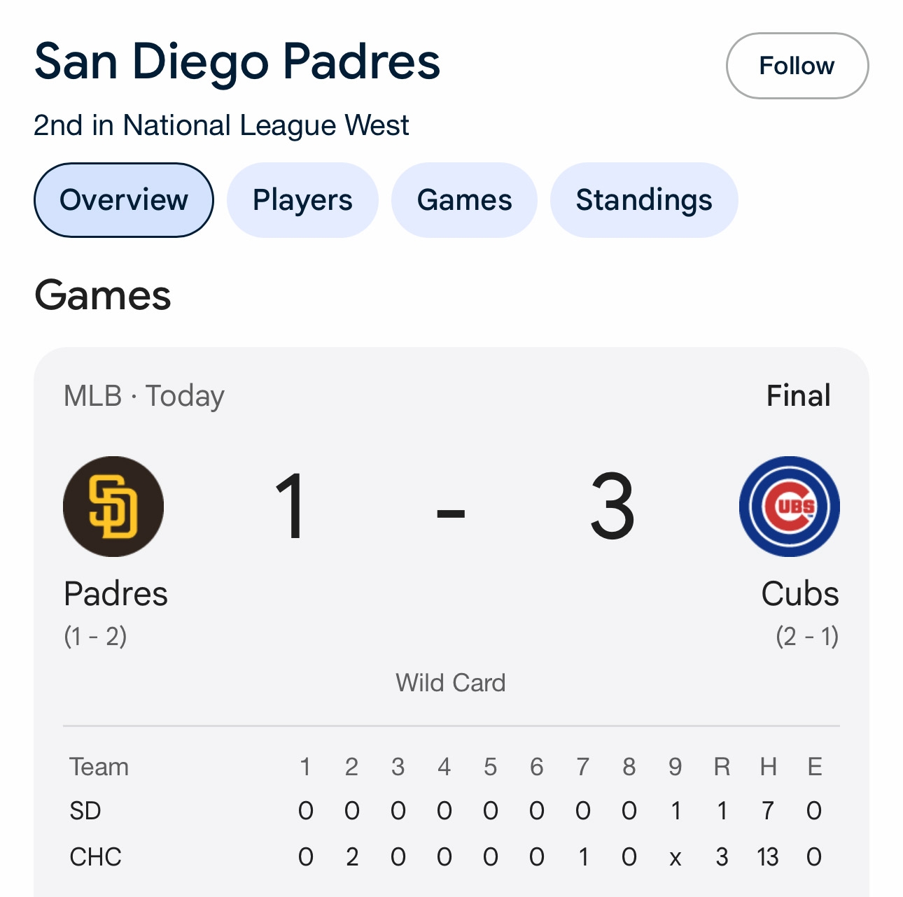Viewport: 903px width, 897px height.
Task: Click the Wild Card label
Action: (451, 683)
